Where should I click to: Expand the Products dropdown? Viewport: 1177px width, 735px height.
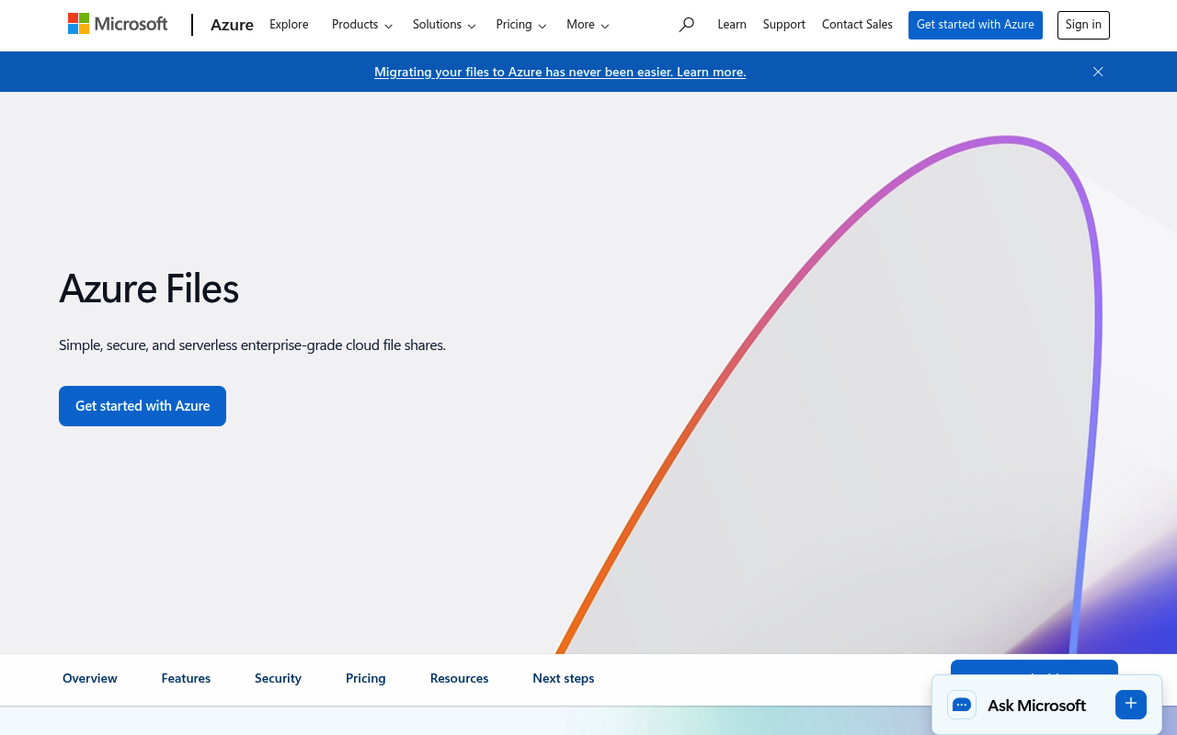pyautogui.click(x=362, y=25)
